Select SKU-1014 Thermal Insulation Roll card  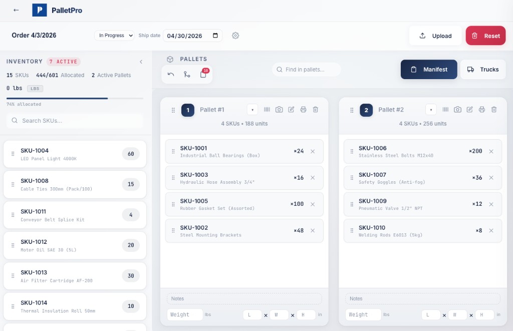pyautogui.click(x=75, y=306)
